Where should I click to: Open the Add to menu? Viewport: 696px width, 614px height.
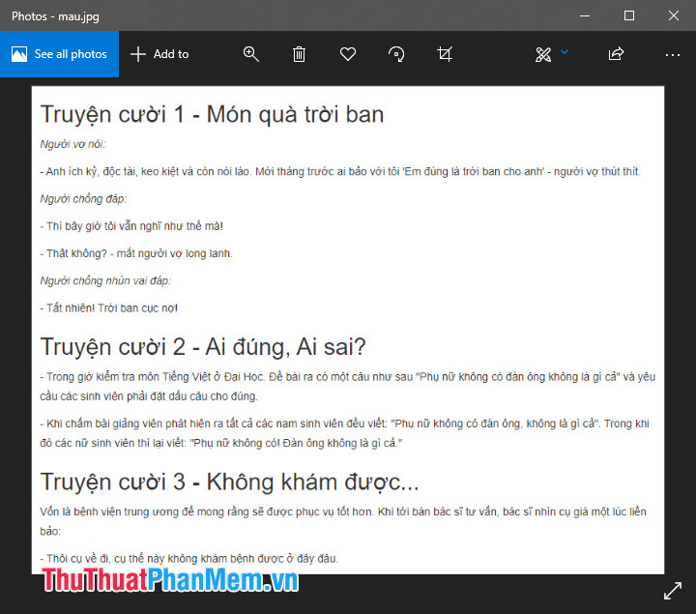(159, 54)
